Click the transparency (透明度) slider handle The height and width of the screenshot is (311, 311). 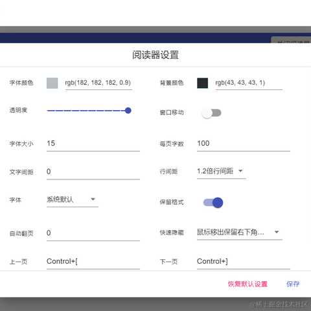(128, 111)
